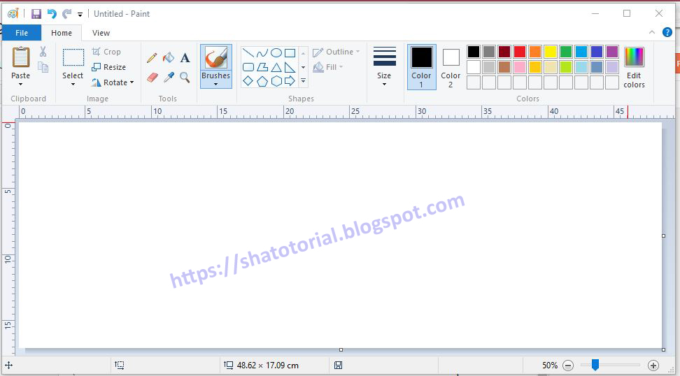Screen dimensions: 680x376
Task: Select the Color picker eyedropper tool
Action: [169, 78]
